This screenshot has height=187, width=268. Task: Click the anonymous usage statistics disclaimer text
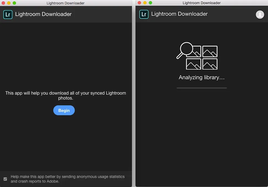(67, 179)
